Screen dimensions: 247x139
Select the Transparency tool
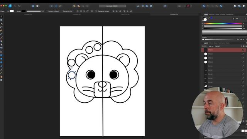click(x=2, y=45)
